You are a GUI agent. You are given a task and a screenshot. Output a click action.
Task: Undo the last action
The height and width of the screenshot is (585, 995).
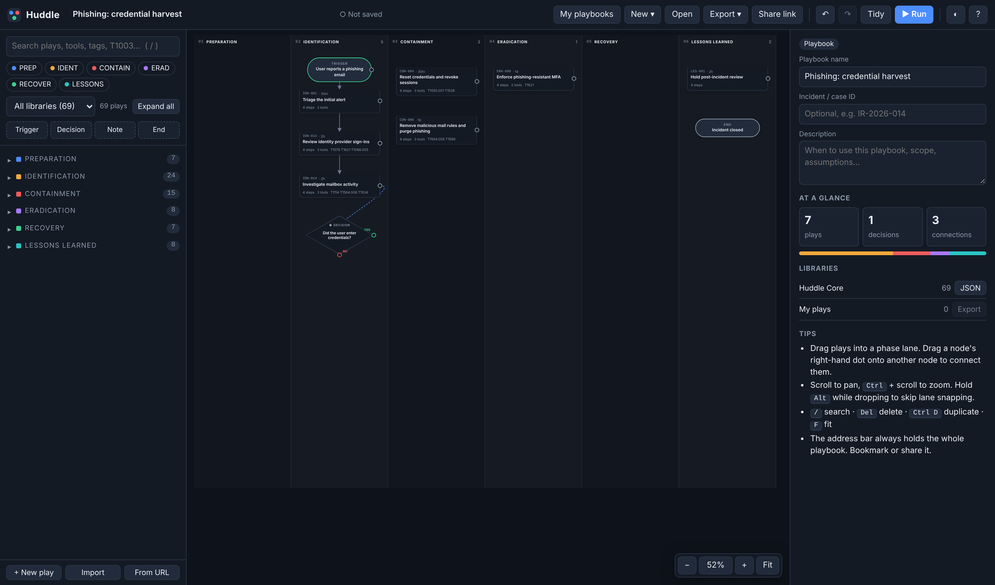click(x=825, y=15)
